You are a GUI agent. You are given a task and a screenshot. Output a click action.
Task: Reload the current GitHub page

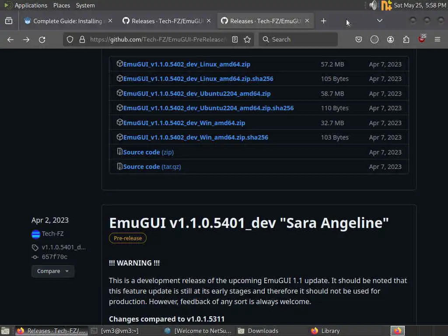click(x=42, y=39)
